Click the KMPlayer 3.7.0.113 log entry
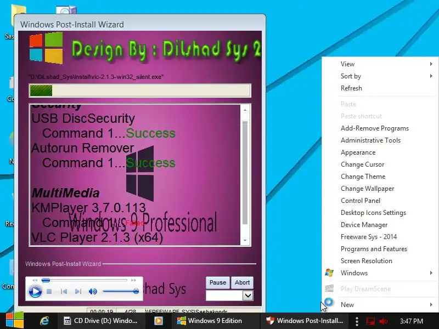439x329 pixels. tap(88, 208)
